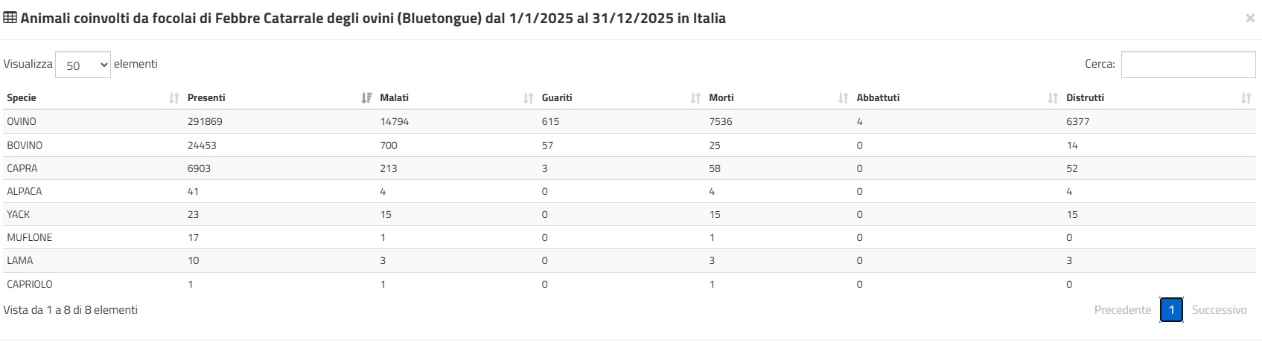Click the Successivo pagination link
Viewport: 1262px width, 342px height.
point(1219,310)
